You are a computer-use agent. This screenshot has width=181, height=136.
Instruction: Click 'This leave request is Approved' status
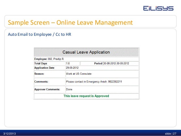point(86,96)
